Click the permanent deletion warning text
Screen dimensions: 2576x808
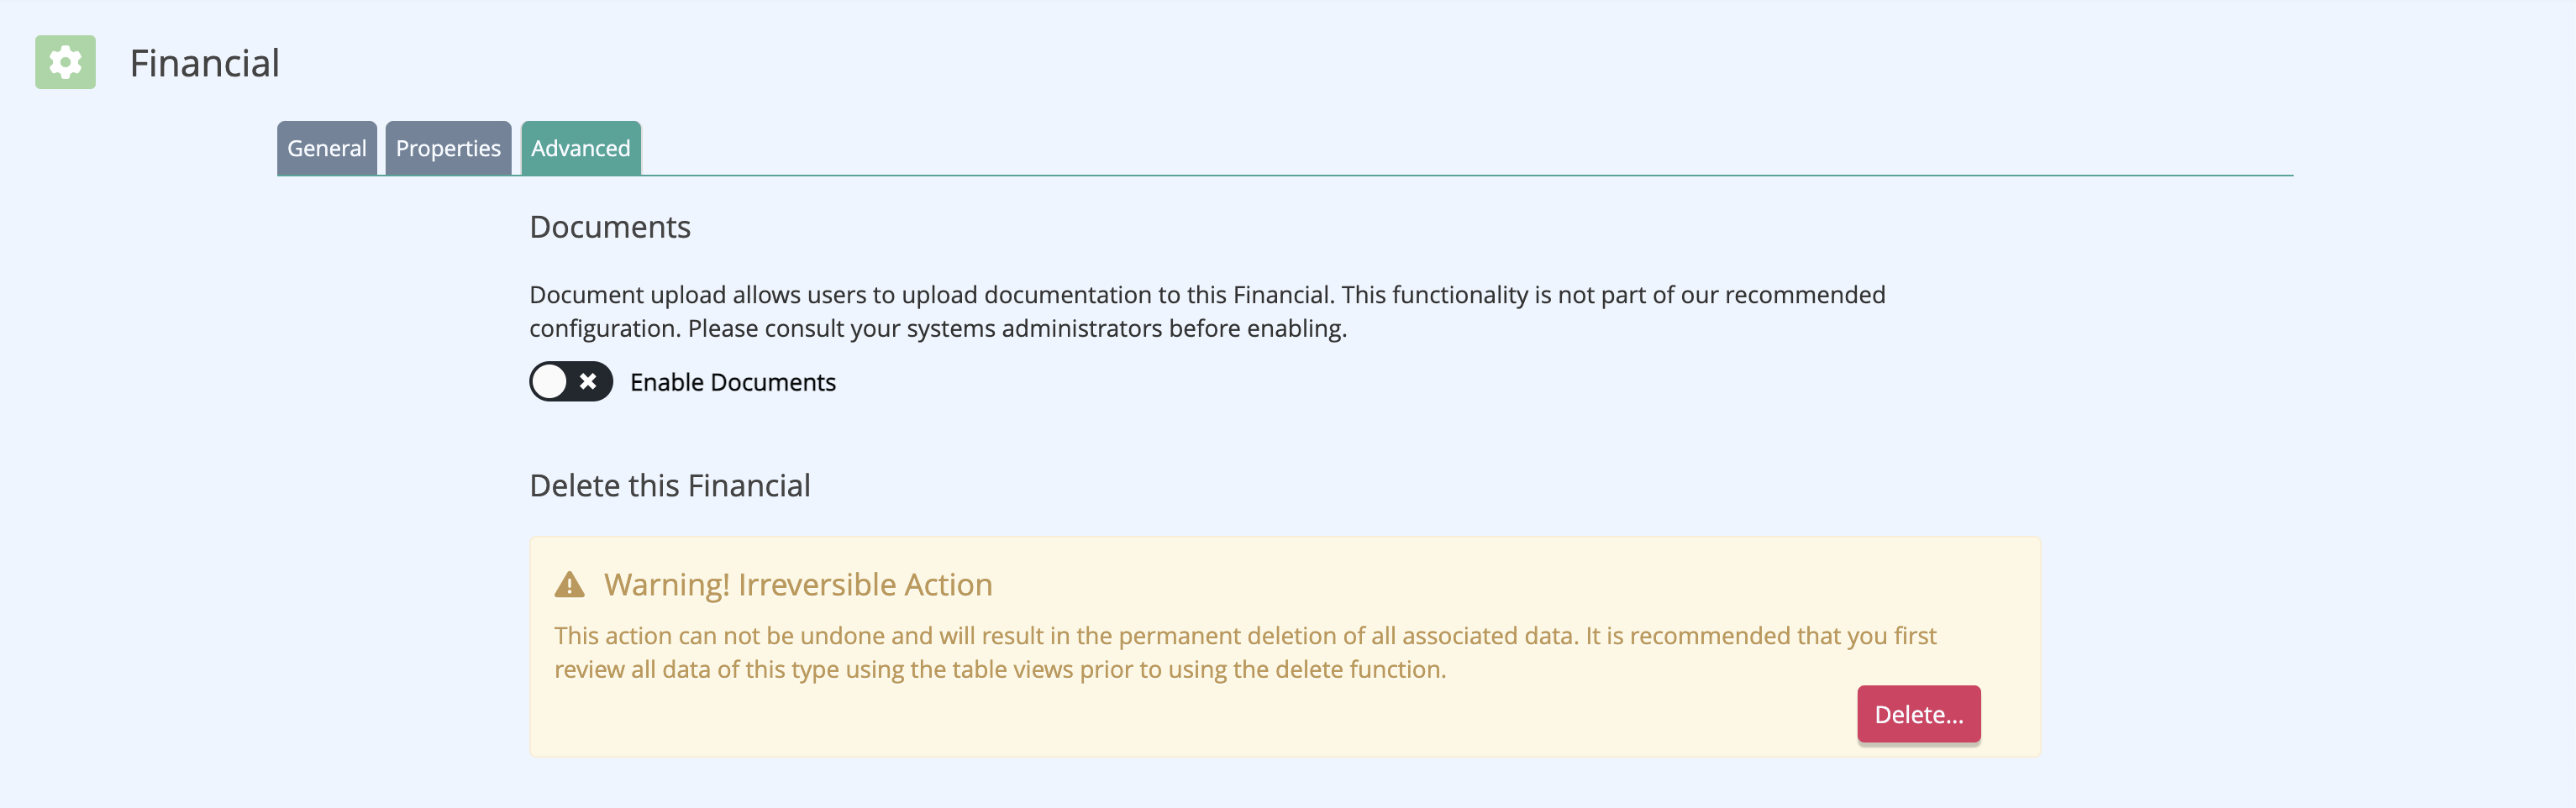[x=1245, y=652]
